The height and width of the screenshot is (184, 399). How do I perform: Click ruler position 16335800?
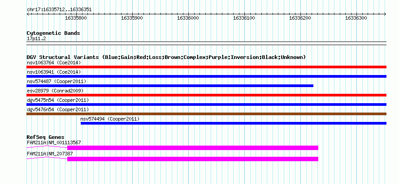[76, 18]
